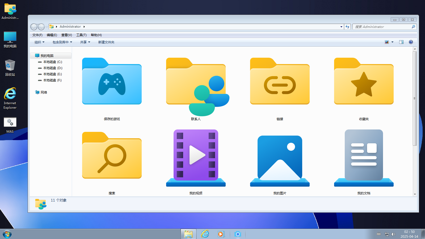Click the camera screenshot taskbar icon
This screenshot has height=239, width=425.
coord(238,234)
